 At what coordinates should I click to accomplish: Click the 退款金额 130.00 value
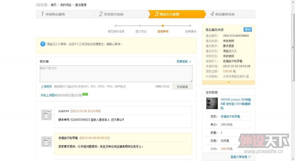pos(228,71)
